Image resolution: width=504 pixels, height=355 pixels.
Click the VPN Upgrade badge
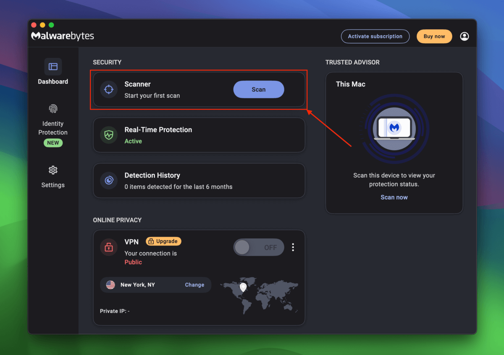coord(163,241)
